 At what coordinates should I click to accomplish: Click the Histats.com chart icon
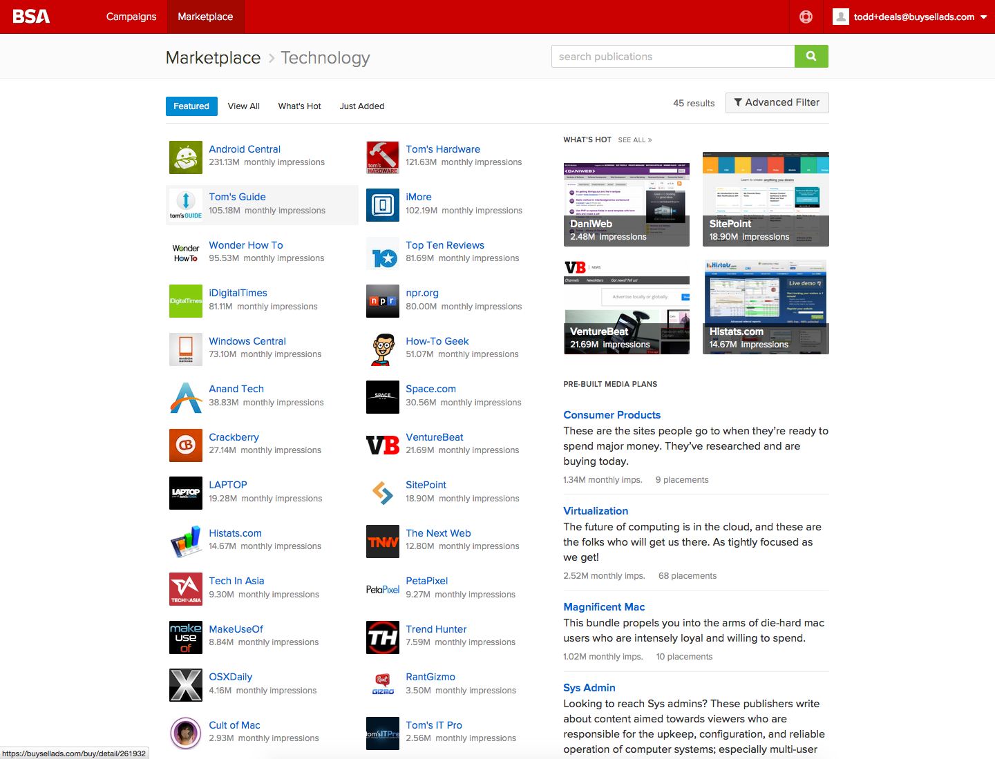[x=186, y=541]
